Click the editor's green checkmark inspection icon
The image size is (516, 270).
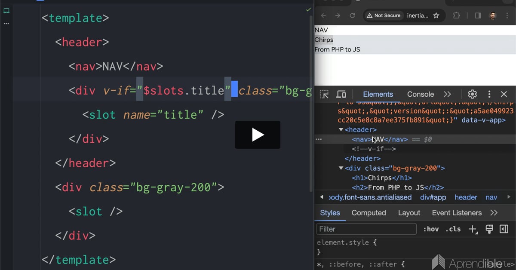308,9
